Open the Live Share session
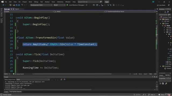Screen dimensions: 172x96 [161, 5]
